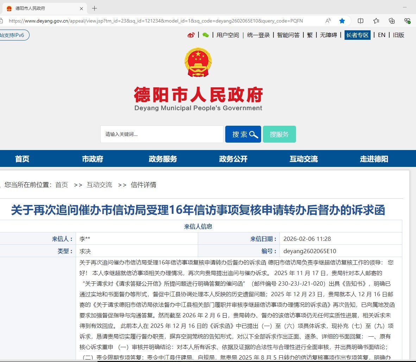Click the Read Aloud icon in address bar
Image resolution: width=416 pixels, height=362 pixels.
click(328, 21)
